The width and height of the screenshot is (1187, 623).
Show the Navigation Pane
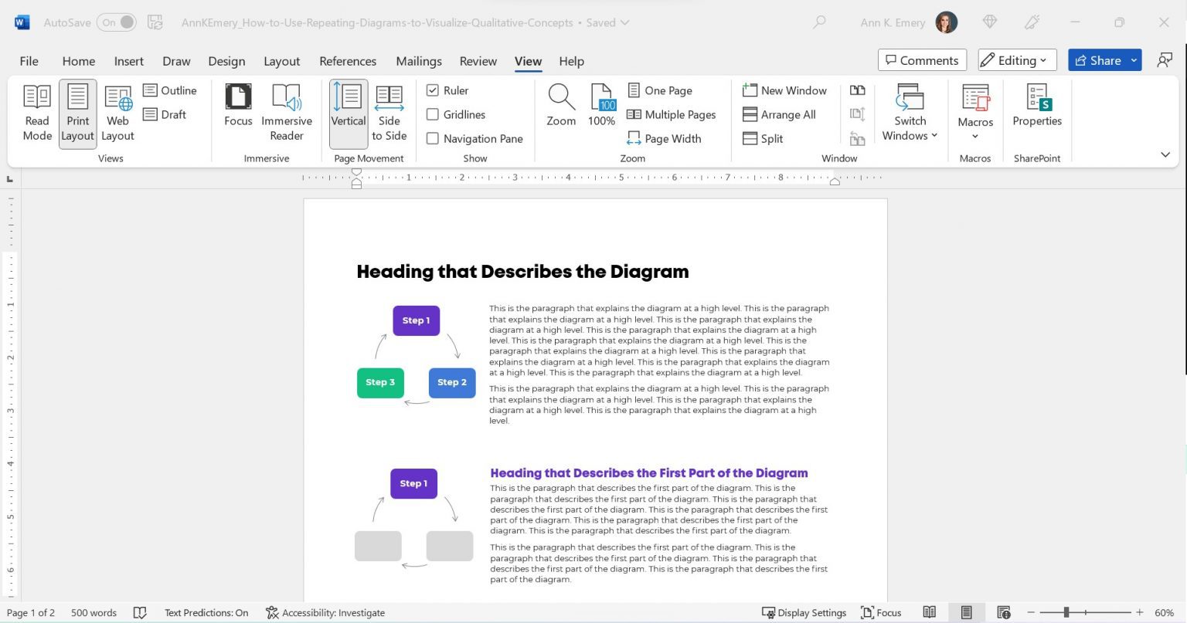click(x=433, y=138)
